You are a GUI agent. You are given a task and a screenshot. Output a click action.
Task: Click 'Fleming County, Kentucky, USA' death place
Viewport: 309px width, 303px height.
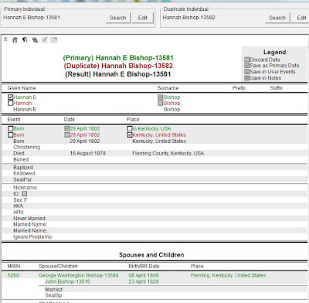(x=168, y=153)
